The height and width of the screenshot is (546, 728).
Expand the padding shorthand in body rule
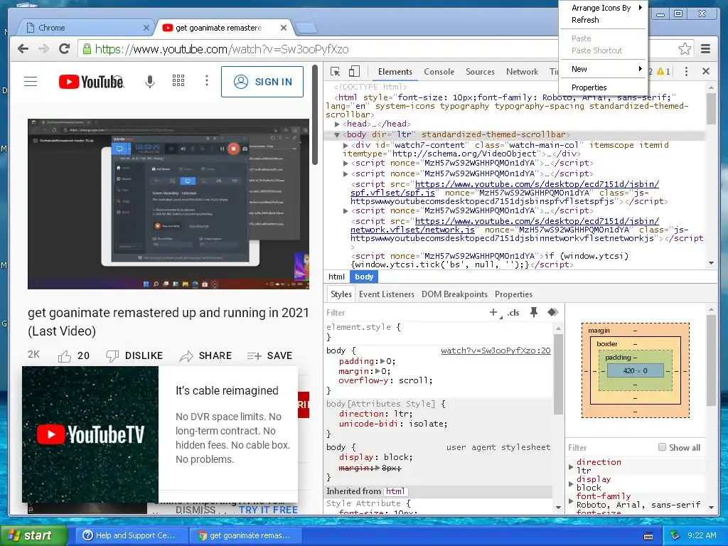(382, 361)
